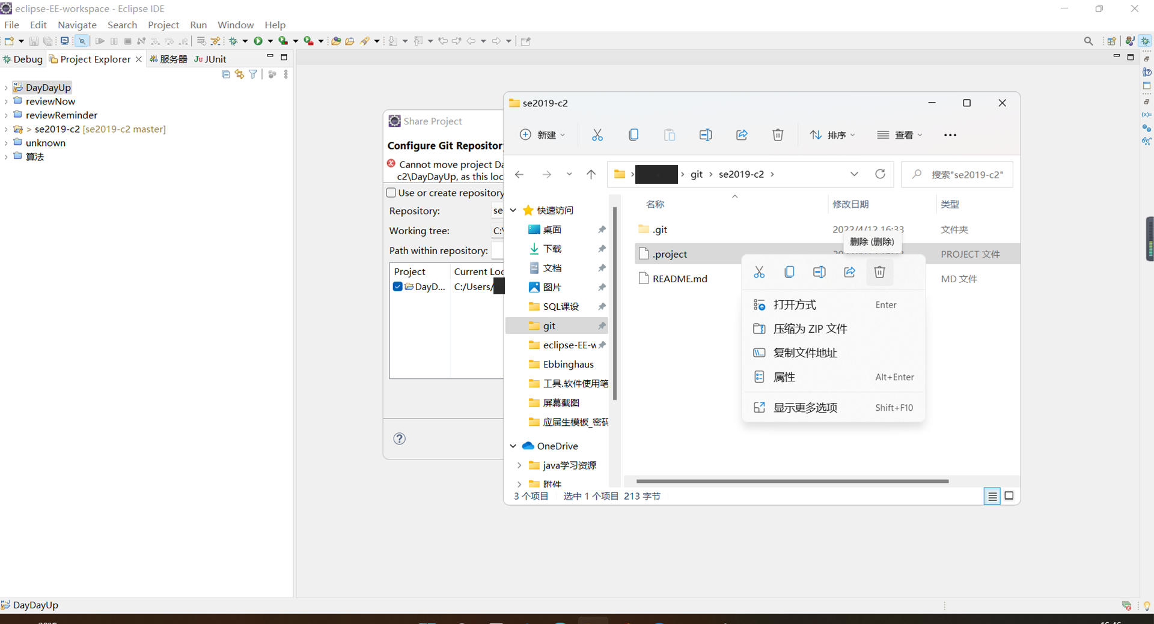The width and height of the screenshot is (1154, 624).
Task: Collapse All items in Project Explorer
Action: 225,74
